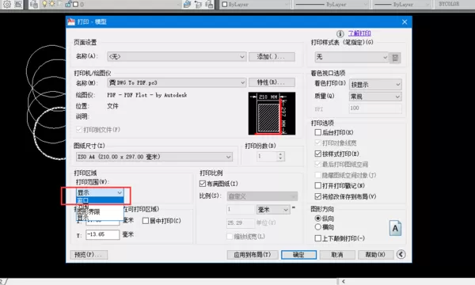
Task: Click the Y offset field showing -13.65
Action: (102, 234)
